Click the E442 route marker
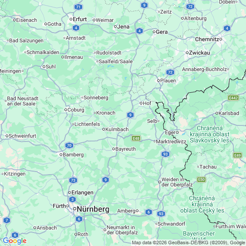 (x=233, y=98)
